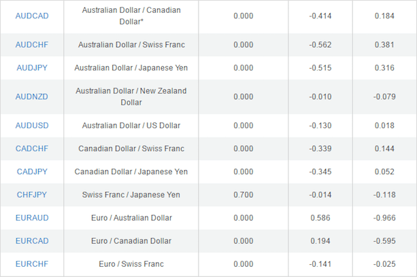The width and height of the screenshot is (417, 277).
Task: Open the AUDCAD symbol link
Action: point(32,16)
